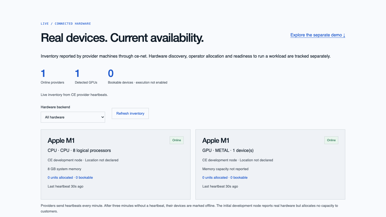The width and height of the screenshot is (386, 217).
Task: Click the "Real devices. Current availability." heading
Action: (x=122, y=38)
